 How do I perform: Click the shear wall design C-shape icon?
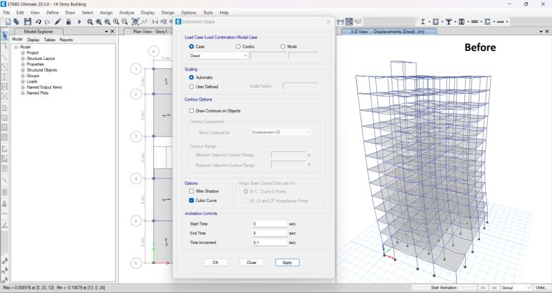coord(488,22)
